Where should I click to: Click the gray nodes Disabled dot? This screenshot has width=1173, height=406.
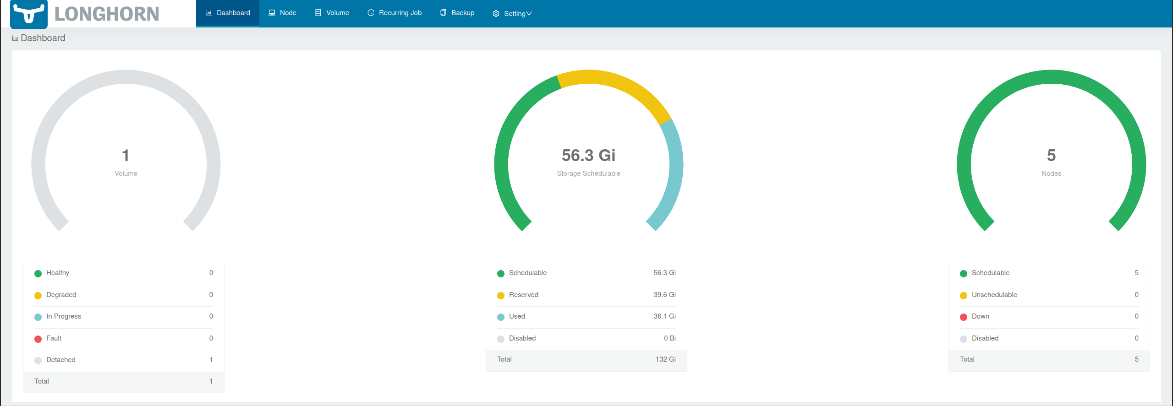click(x=964, y=339)
